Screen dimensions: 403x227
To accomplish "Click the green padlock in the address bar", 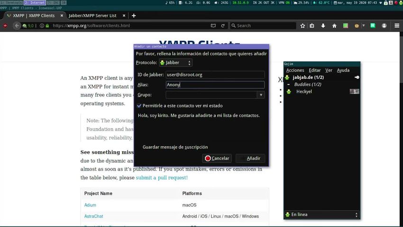I will (x=47, y=26).
